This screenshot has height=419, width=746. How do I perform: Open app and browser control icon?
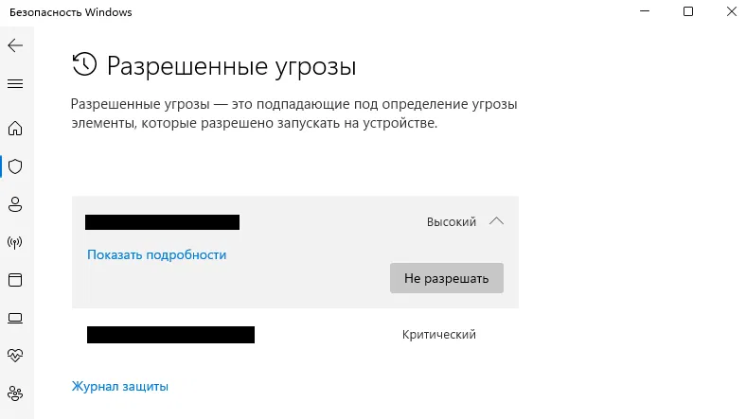click(x=15, y=280)
